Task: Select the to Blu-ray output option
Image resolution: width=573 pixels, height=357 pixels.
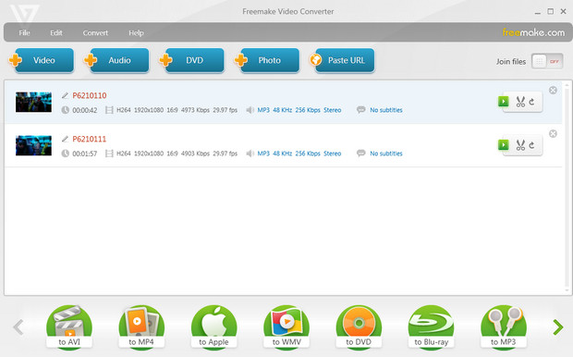Action: [431, 326]
